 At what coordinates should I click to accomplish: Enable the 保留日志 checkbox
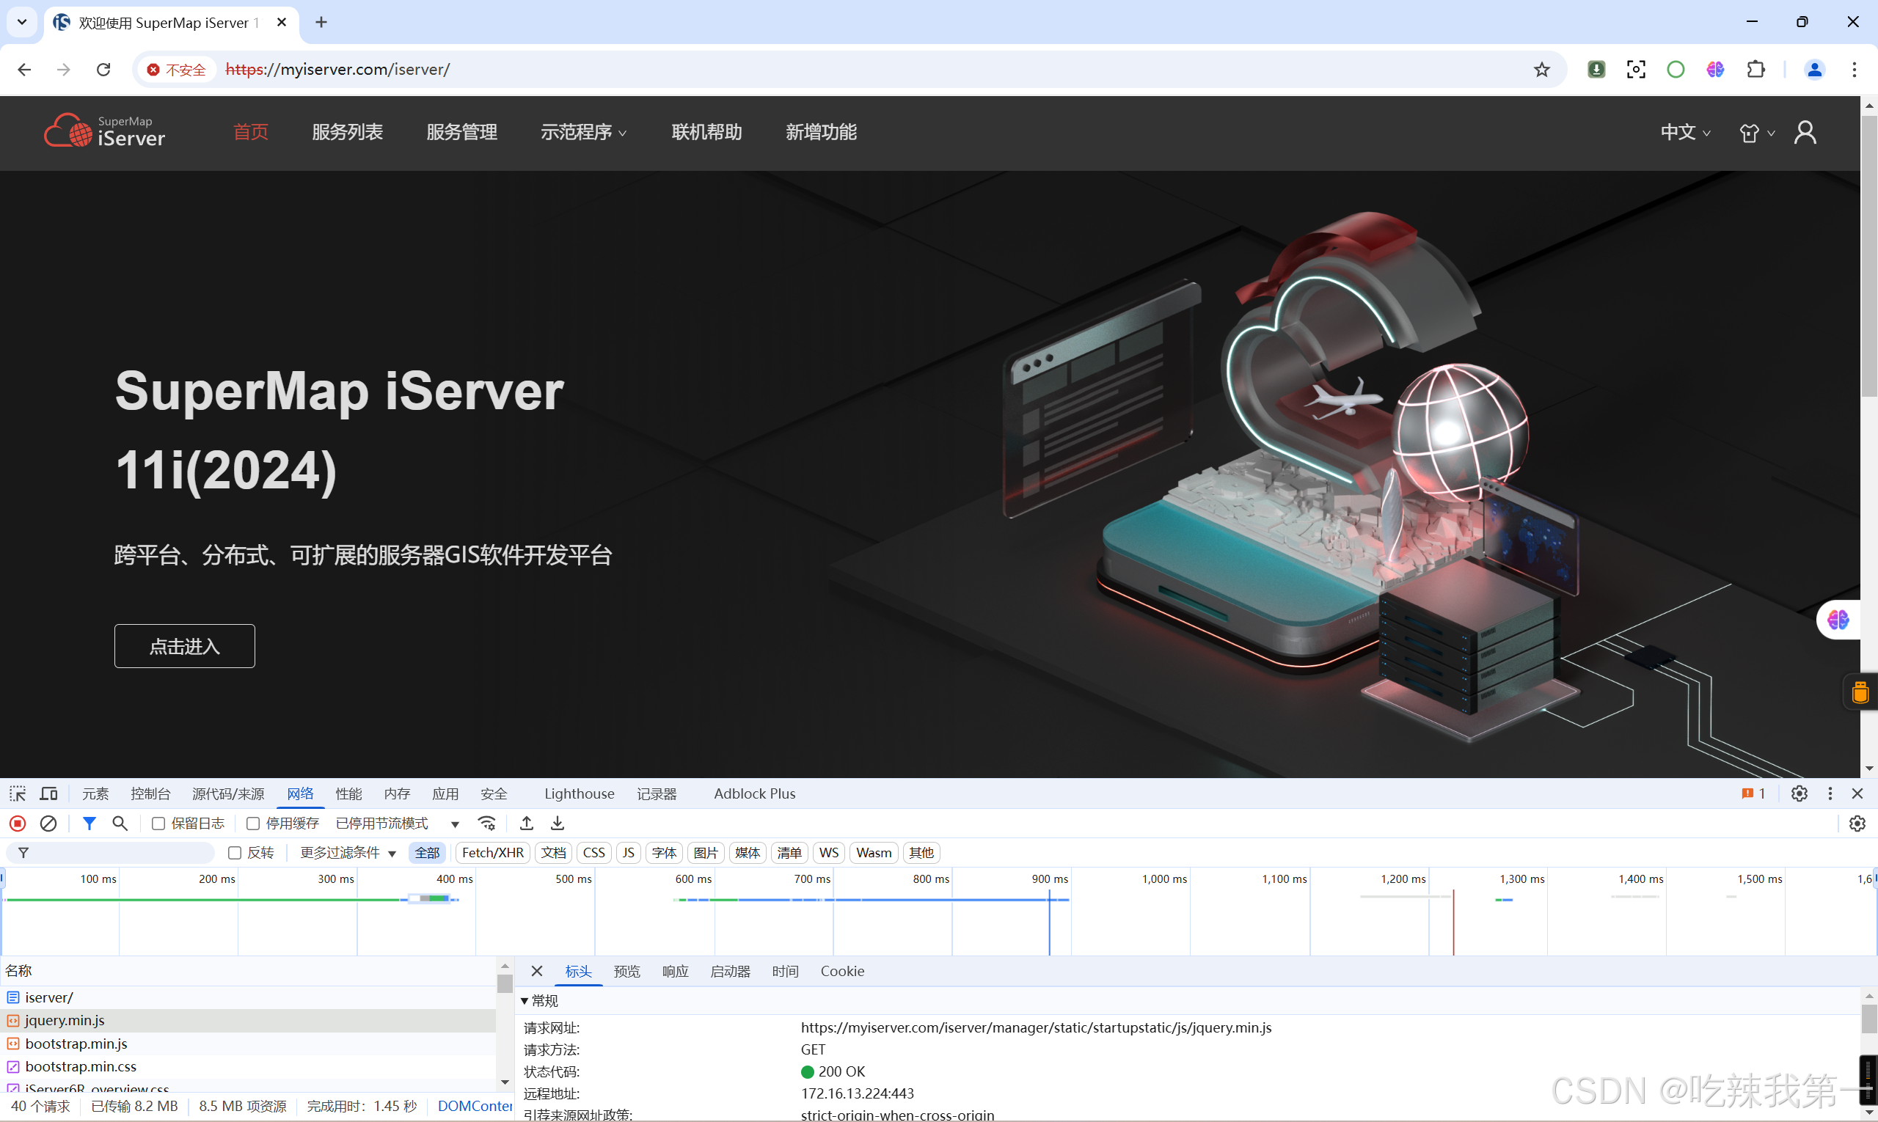pyautogui.click(x=159, y=824)
